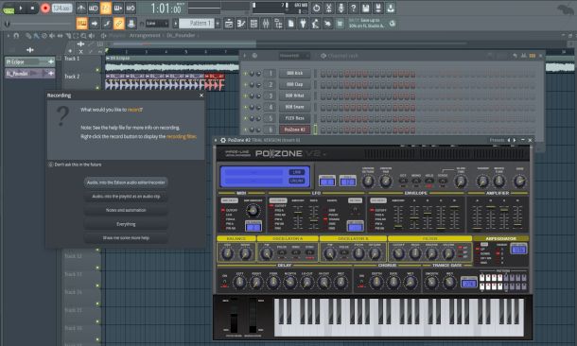Viewport: 577px width, 346px height.
Task: Select the Bi Eclipse item in picker panel
Action: [x=29, y=61]
